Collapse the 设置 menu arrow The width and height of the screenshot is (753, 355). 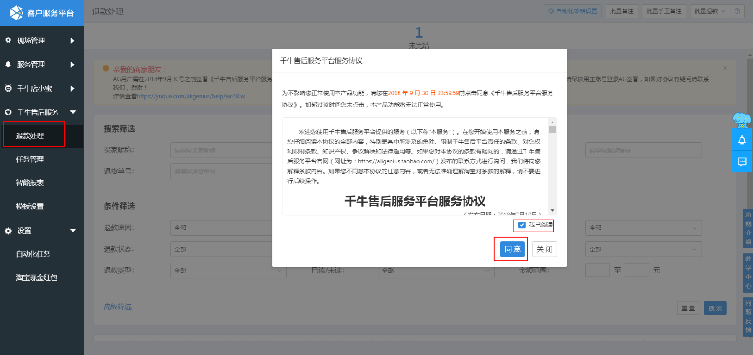(73, 230)
